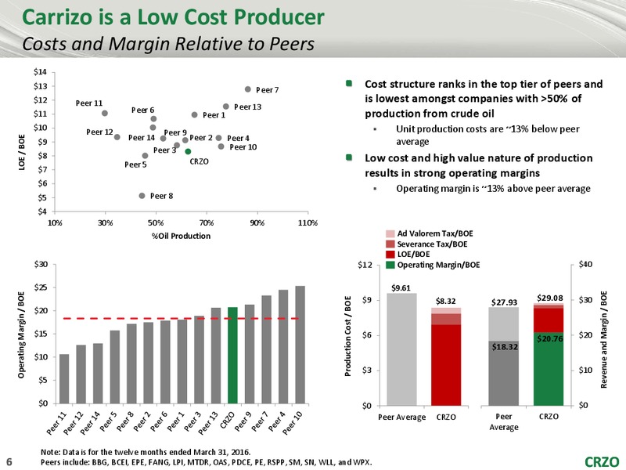Click the 'Low cost and high value nature' bullet
The height and width of the screenshot is (470, 626).
[x=479, y=165]
